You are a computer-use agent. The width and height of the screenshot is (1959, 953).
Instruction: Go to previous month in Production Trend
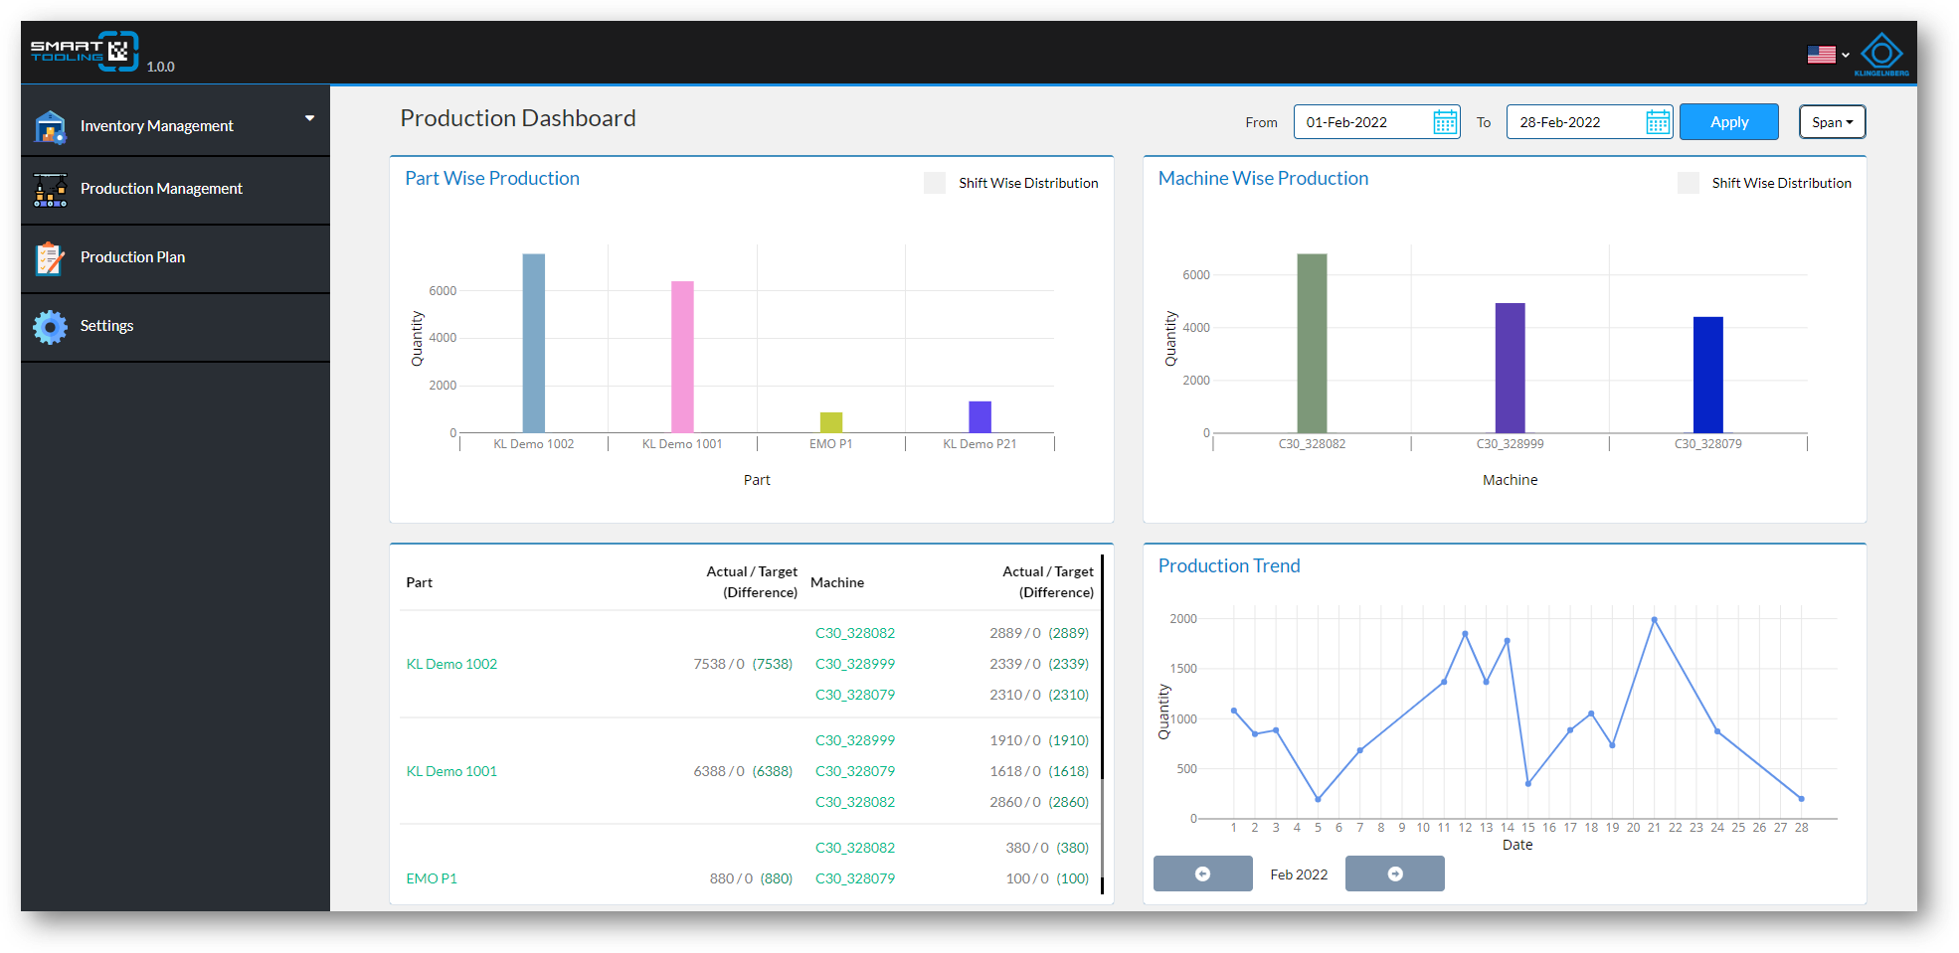tap(1202, 874)
